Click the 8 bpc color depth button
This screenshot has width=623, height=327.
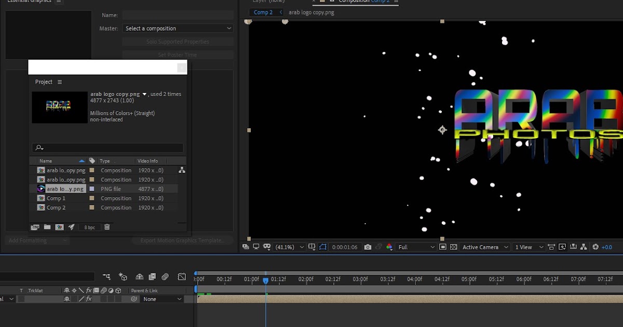[90, 227]
